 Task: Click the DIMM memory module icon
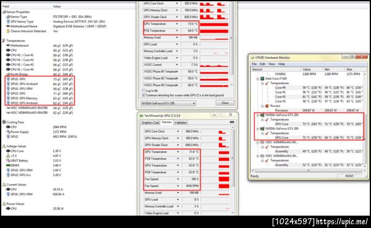[x=8, y=166]
